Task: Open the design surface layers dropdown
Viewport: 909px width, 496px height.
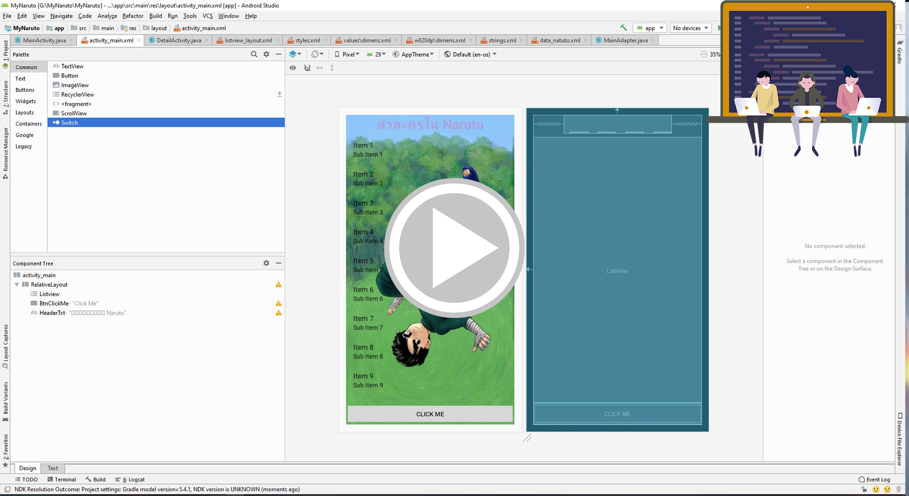Action: [x=295, y=54]
